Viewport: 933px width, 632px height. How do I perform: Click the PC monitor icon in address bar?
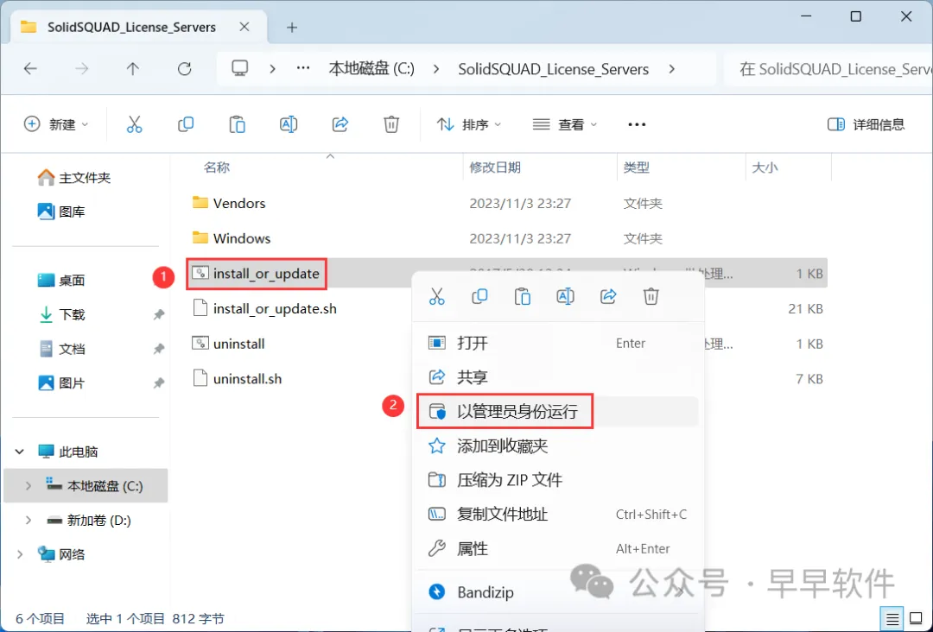click(x=240, y=69)
